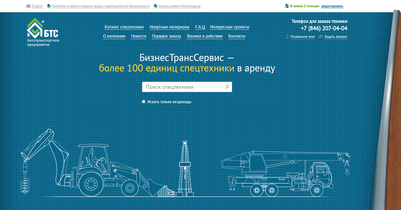Screen dimensions: 401x210
Task: Click the magnifier icon in the search field
Action: coord(227,87)
